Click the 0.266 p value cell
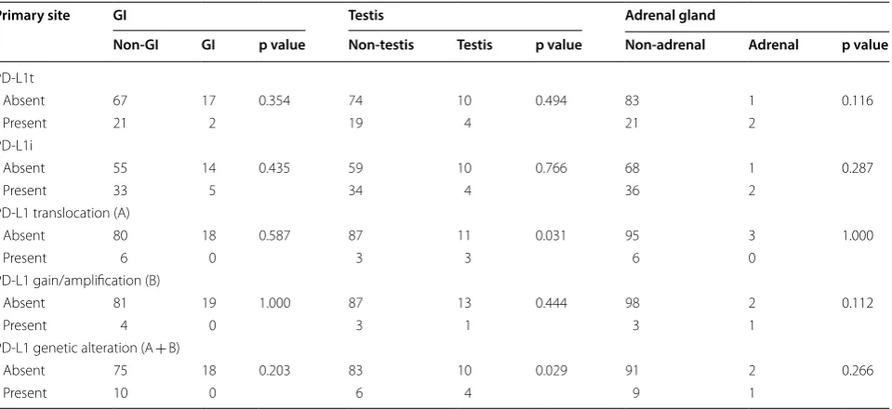Screen dimensions: 892x409 point(858,370)
